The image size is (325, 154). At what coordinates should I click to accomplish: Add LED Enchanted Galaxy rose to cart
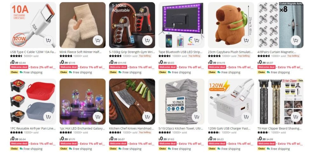[x=98, y=117]
